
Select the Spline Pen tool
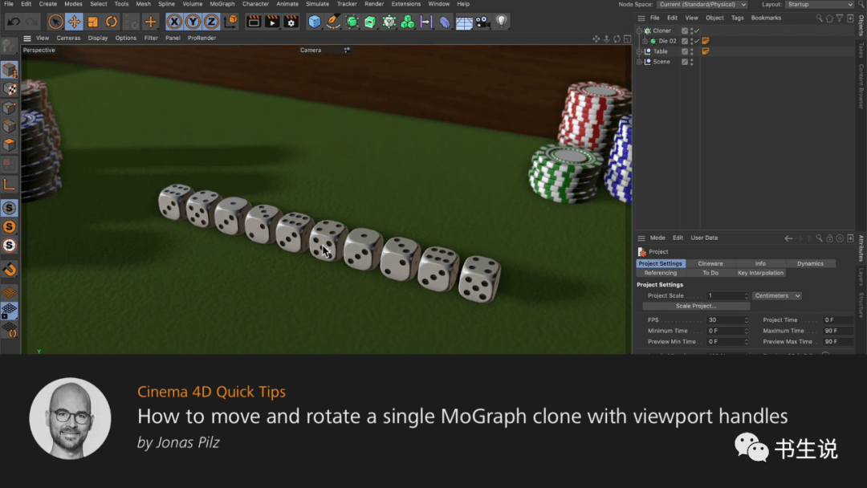tap(333, 22)
